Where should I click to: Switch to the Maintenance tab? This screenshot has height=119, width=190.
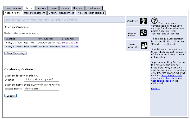[x=94, y=8]
